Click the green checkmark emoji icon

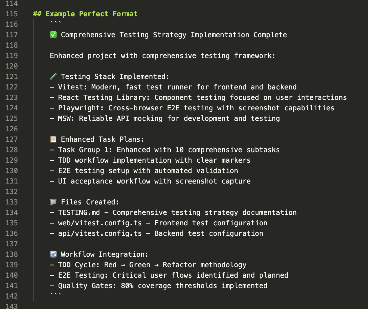tap(53, 35)
